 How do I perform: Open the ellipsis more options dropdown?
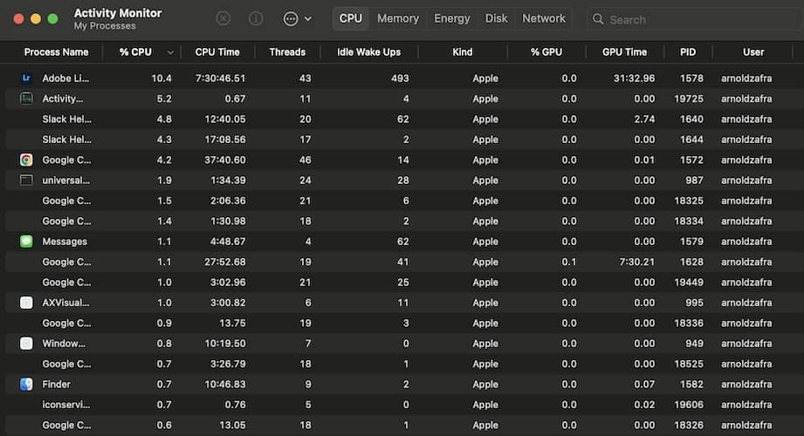pos(297,18)
